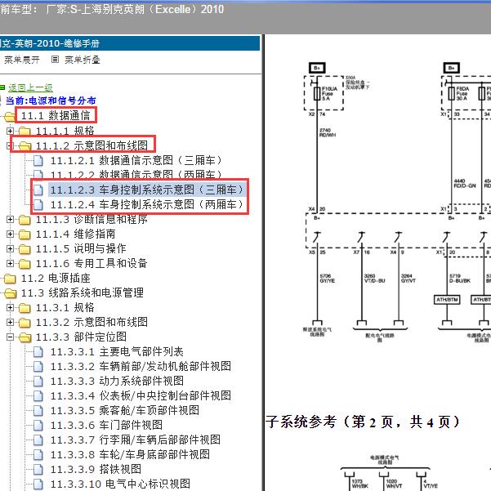This screenshot has height=491, width=491.
Task: Click folder icon of 11.1.4 维修指南
Action: (x=25, y=234)
